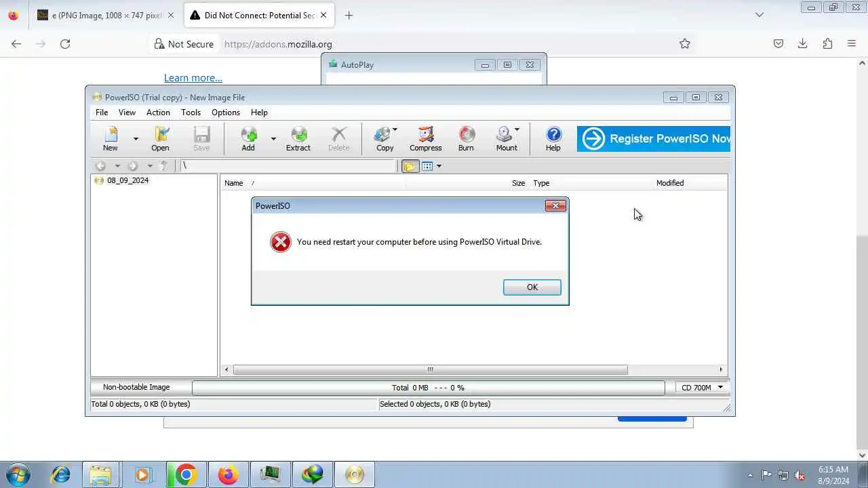The image size is (868, 488).
Task: Open the Help menu in PowerISO
Action: (x=259, y=113)
